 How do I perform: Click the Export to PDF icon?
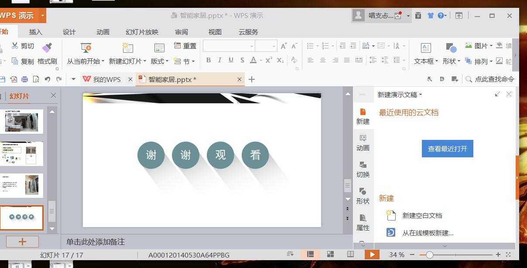(14, 79)
